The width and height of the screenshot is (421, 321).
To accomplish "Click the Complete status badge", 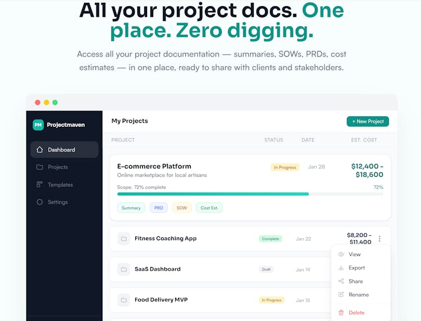I will coord(271,239).
